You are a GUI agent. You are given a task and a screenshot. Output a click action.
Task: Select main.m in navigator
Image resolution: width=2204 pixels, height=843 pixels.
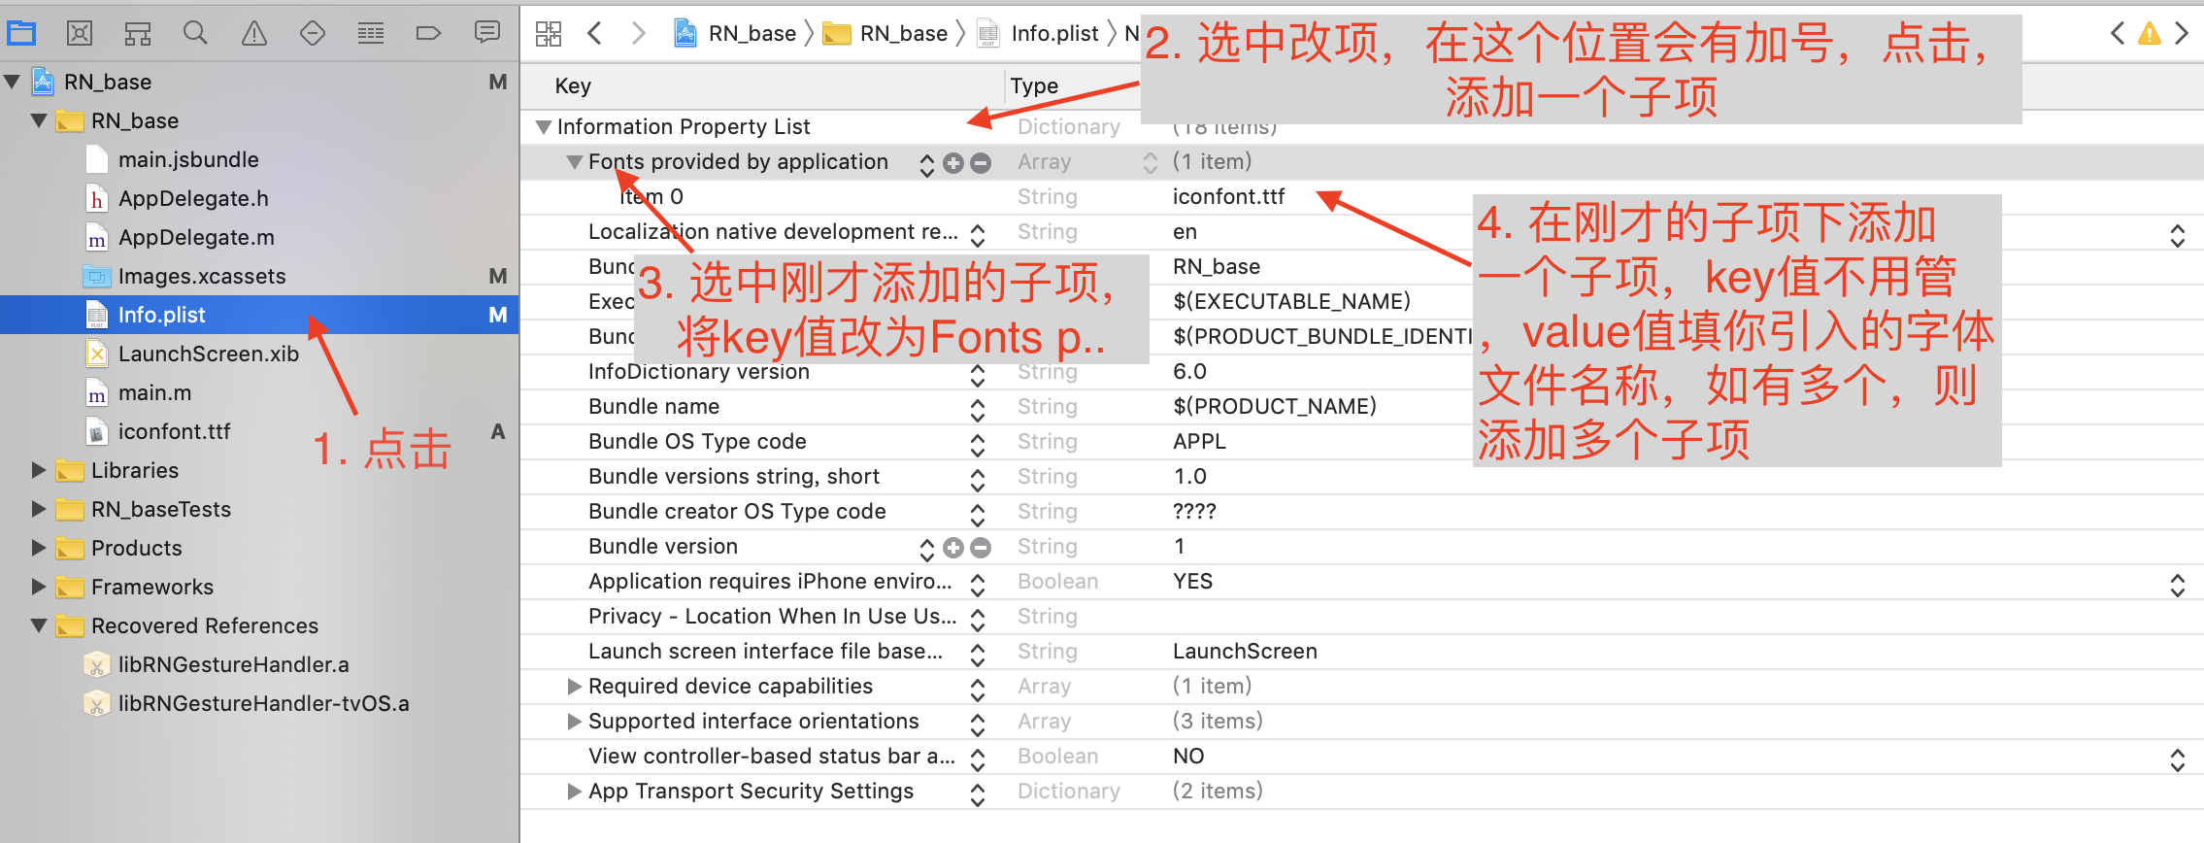point(154,392)
